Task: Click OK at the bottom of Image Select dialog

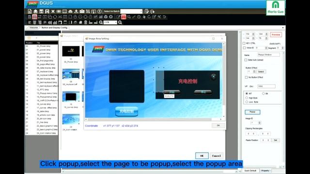Action: click(x=202, y=156)
